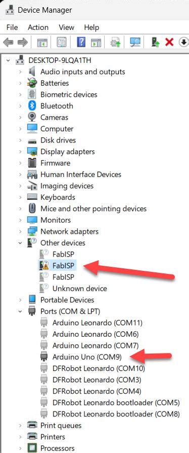Image resolution: width=189 pixels, height=453 pixels.
Task: Open the Action menu
Action: point(38,27)
